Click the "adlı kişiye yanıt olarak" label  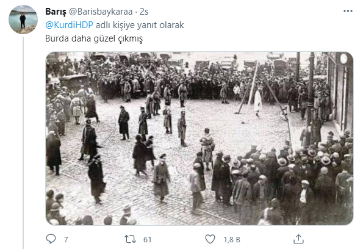[x=140, y=25]
